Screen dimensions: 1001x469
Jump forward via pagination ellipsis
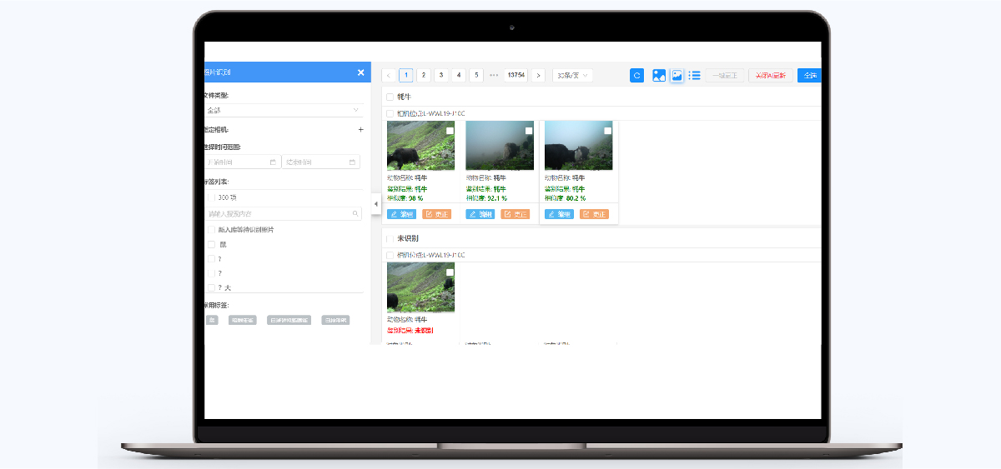coord(494,75)
